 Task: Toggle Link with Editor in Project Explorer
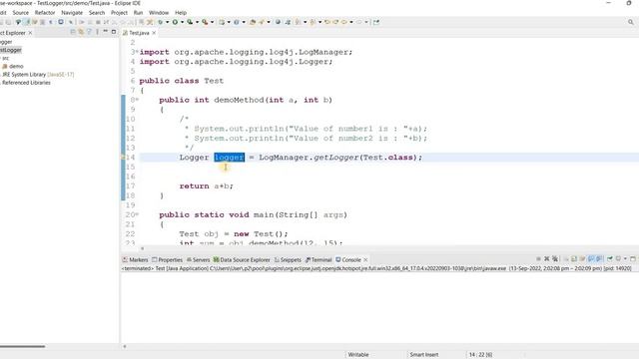click(81, 32)
